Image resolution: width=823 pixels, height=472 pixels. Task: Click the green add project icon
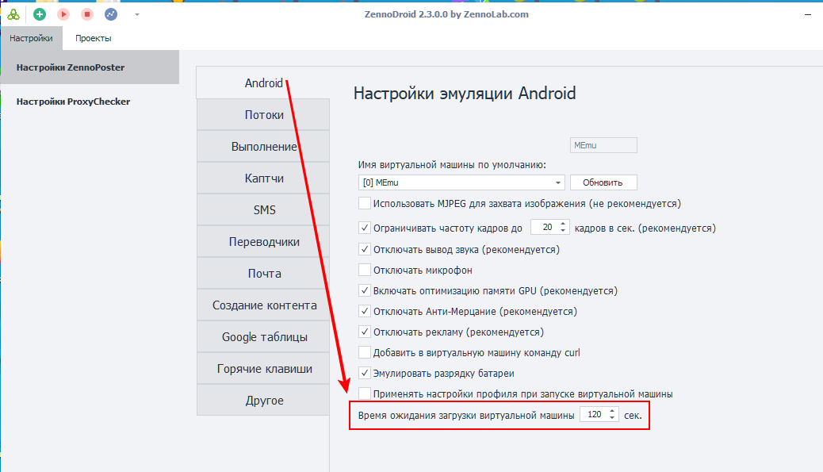coord(40,15)
